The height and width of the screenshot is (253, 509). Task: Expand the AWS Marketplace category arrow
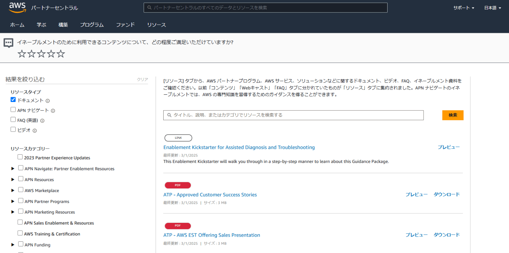13,191
